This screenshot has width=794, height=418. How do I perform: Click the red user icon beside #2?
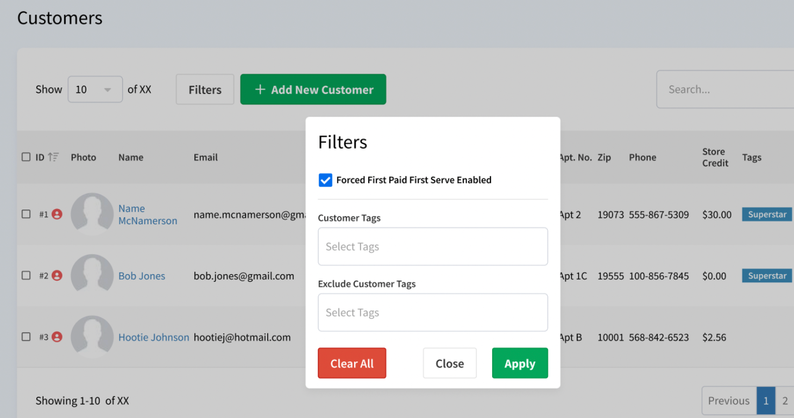57,275
